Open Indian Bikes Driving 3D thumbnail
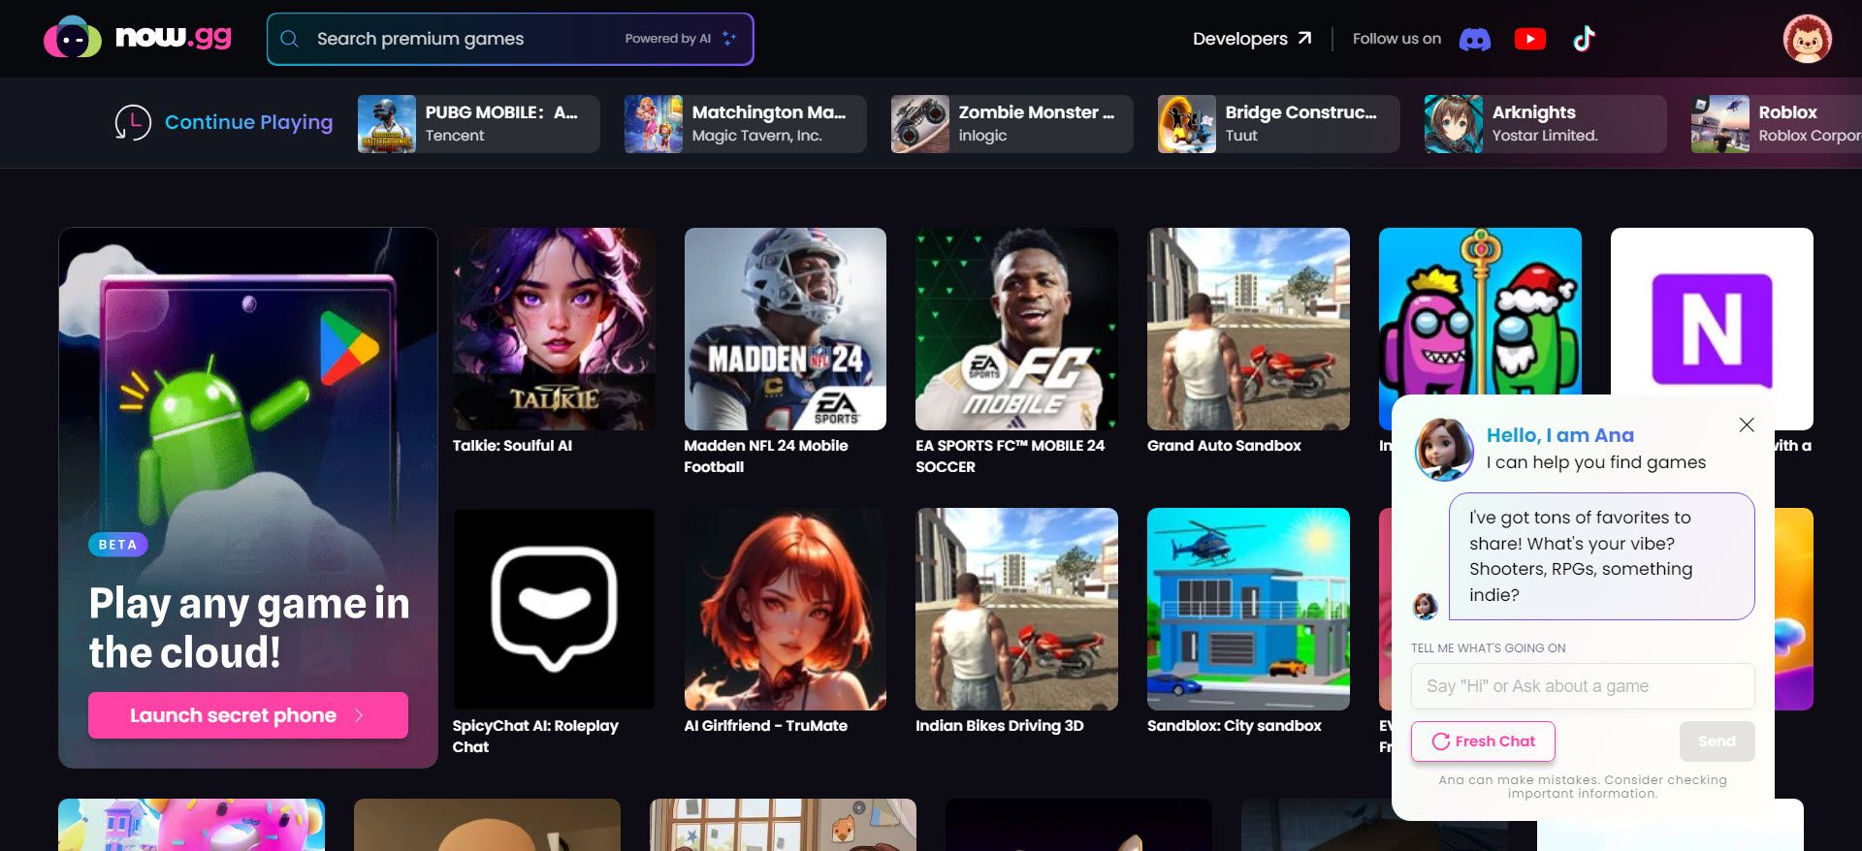Image resolution: width=1862 pixels, height=851 pixels. click(1016, 609)
